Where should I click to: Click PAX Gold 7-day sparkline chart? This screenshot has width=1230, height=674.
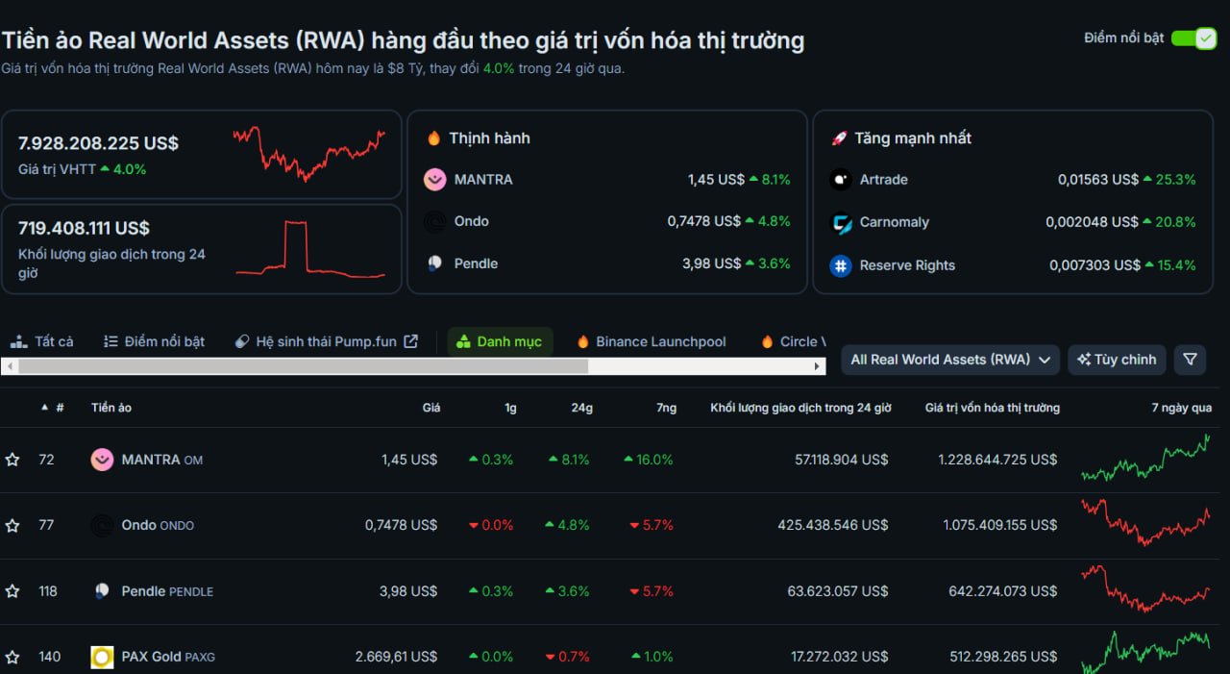coord(1145,652)
